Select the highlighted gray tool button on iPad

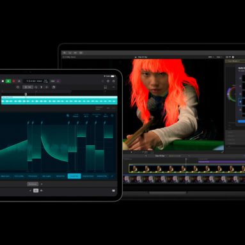tap(28, 87)
